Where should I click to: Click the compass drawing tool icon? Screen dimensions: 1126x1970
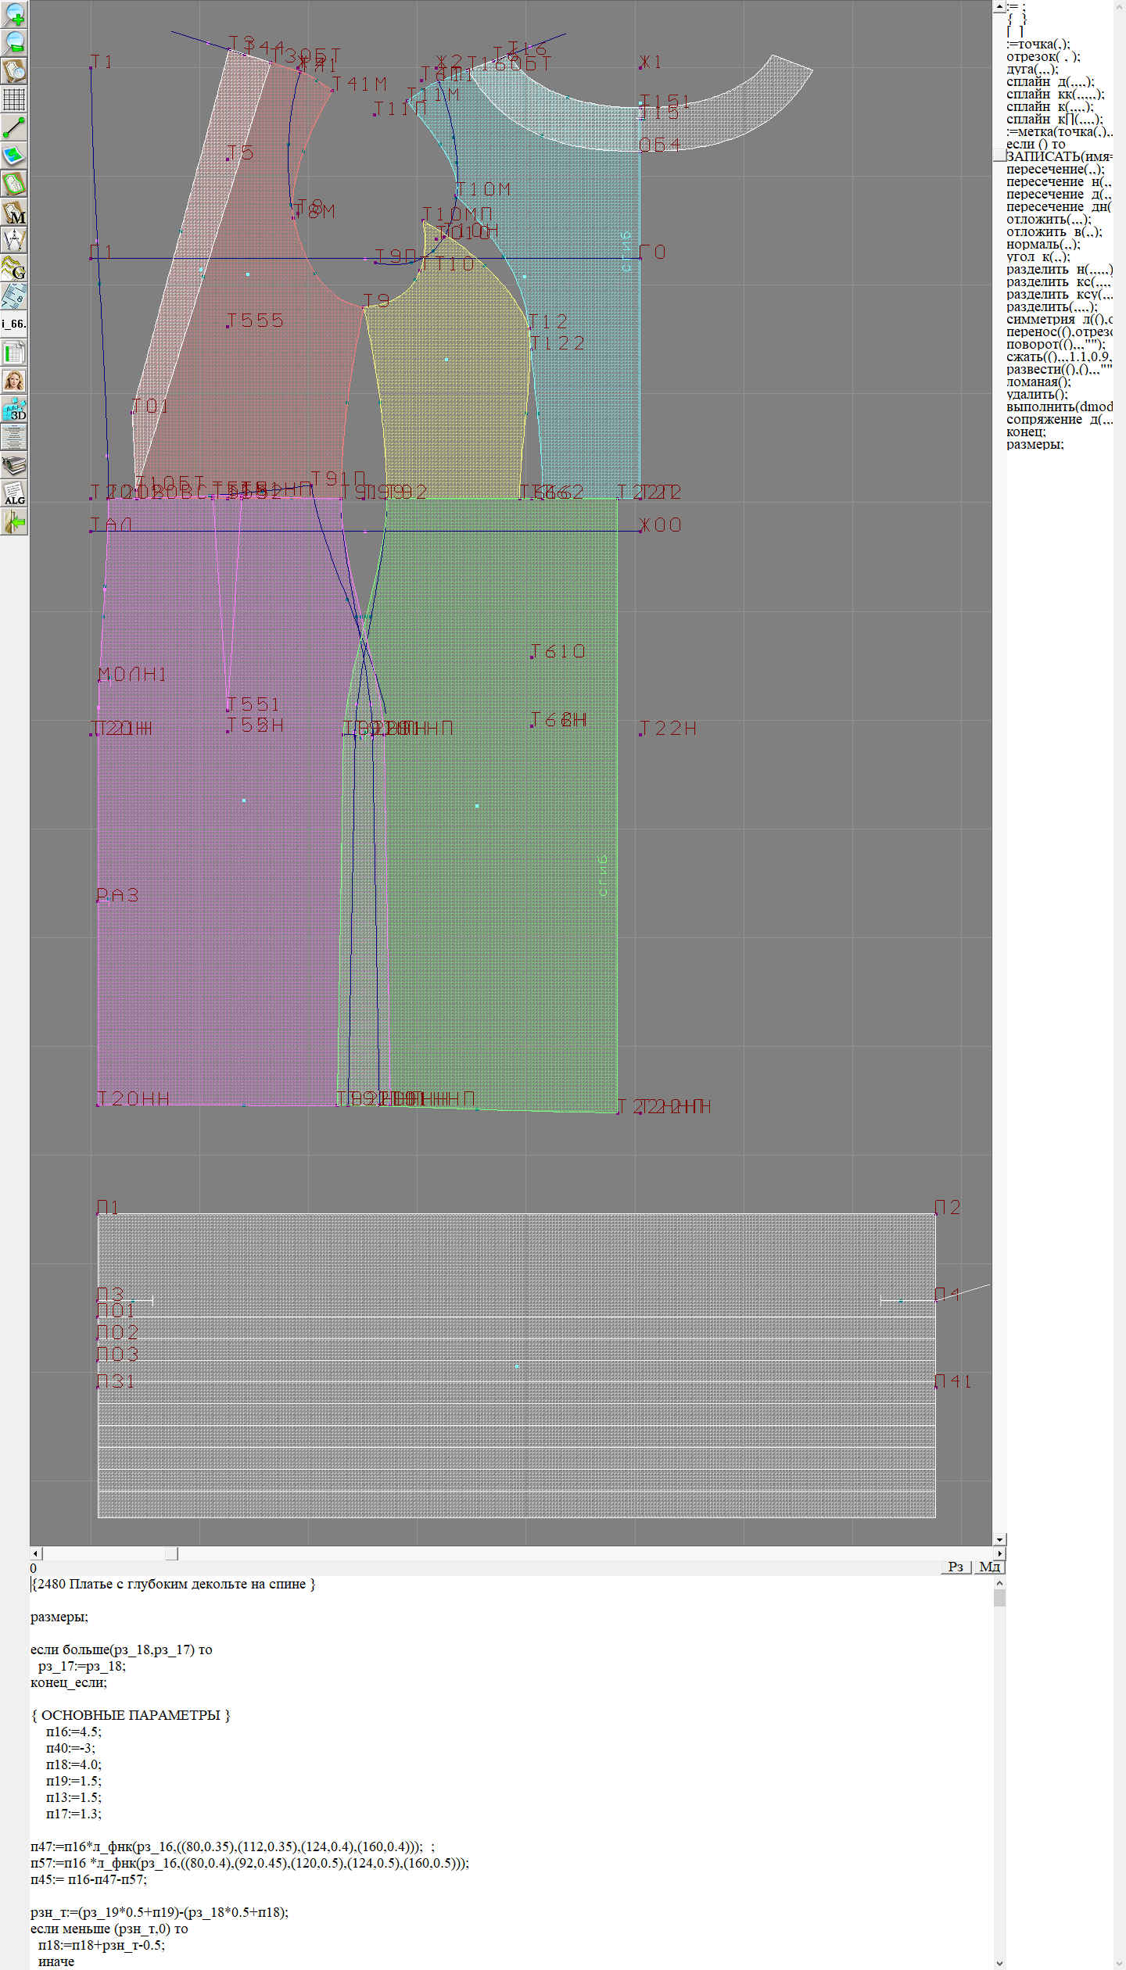coord(14,240)
